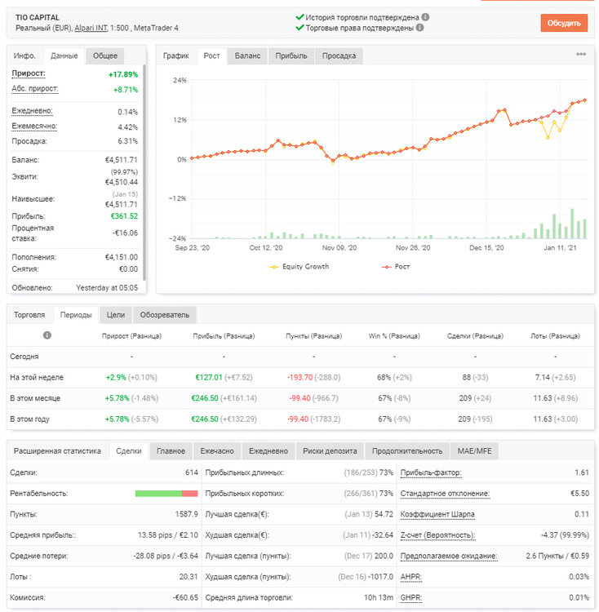Click the Обсудить button

tap(564, 23)
